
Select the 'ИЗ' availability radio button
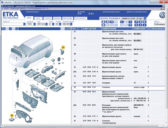click(89, 14)
